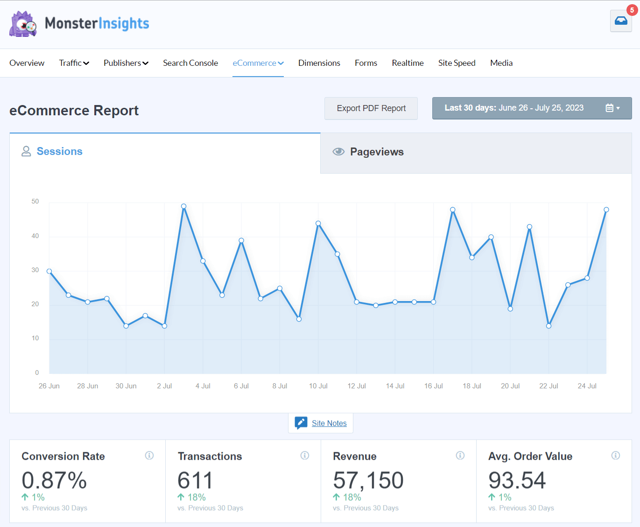Image resolution: width=640 pixels, height=527 pixels.
Task: Expand the Publishers dropdown menu
Action: click(x=126, y=63)
